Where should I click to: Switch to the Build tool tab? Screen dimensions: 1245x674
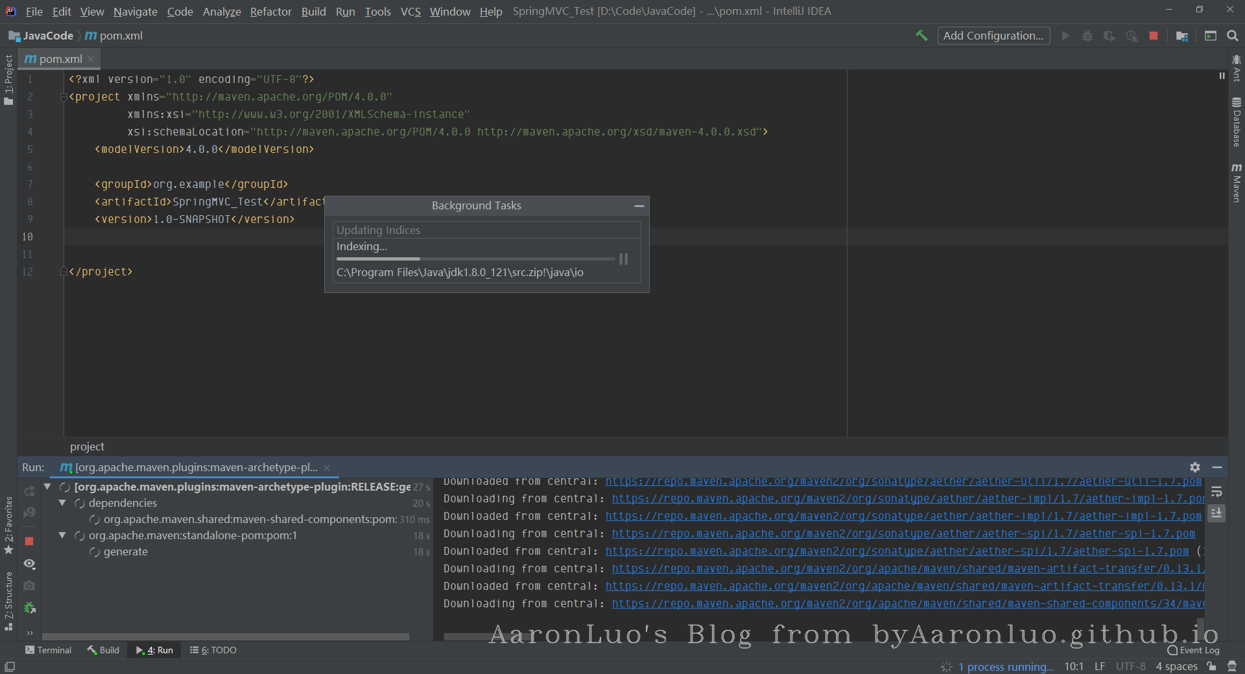[x=103, y=650]
